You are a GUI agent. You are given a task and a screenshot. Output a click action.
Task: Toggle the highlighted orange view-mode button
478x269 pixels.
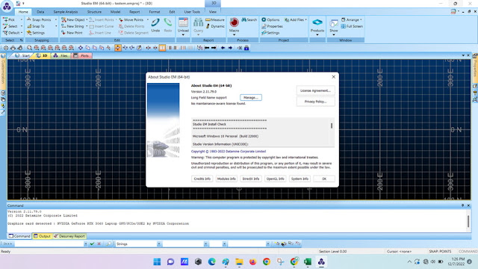pyautogui.click(x=118, y=48)
